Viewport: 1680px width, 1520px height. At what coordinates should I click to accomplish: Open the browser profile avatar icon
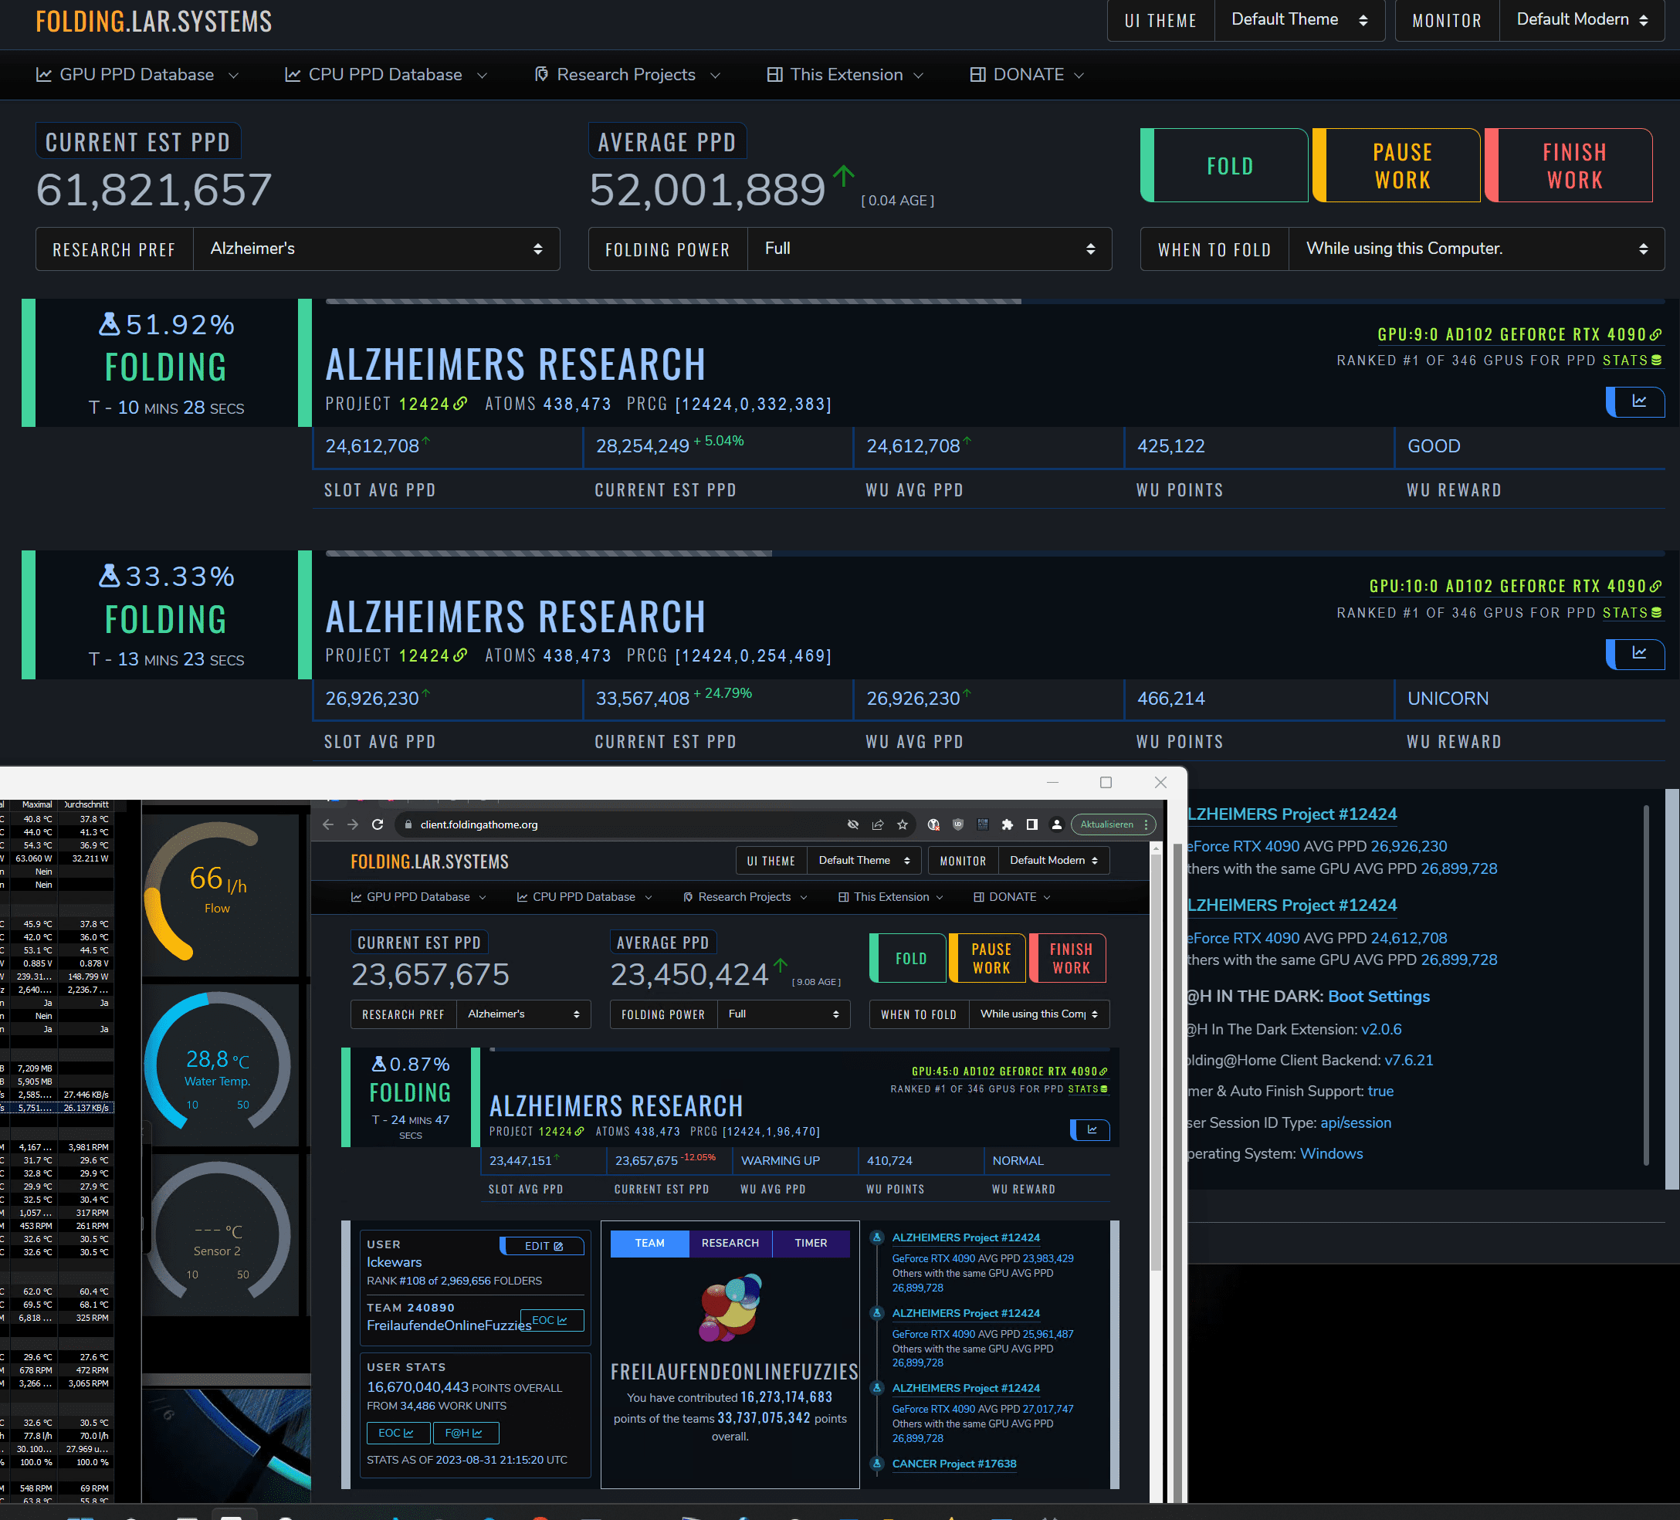pyautogui.click(x=1057, y=824)
